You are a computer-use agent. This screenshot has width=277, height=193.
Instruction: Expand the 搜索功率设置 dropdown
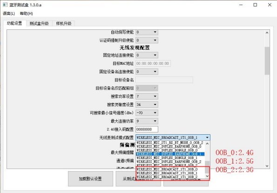[147, 96]
